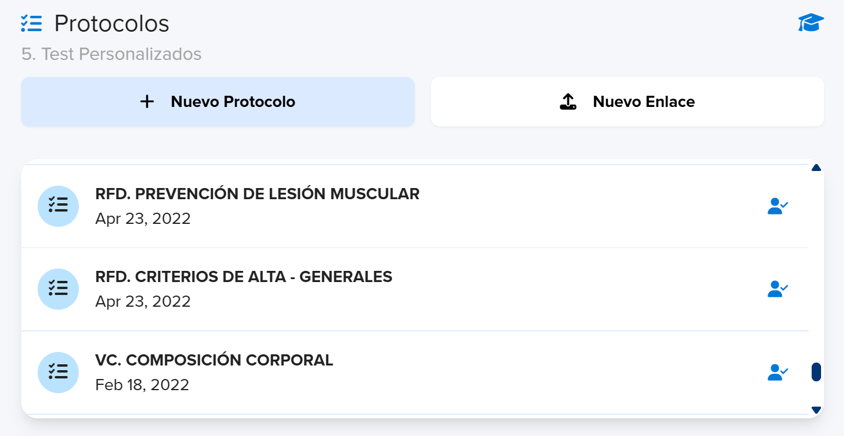
Task: Click the scrollbar down arrow in protocol list
Action: pos(816,410)
